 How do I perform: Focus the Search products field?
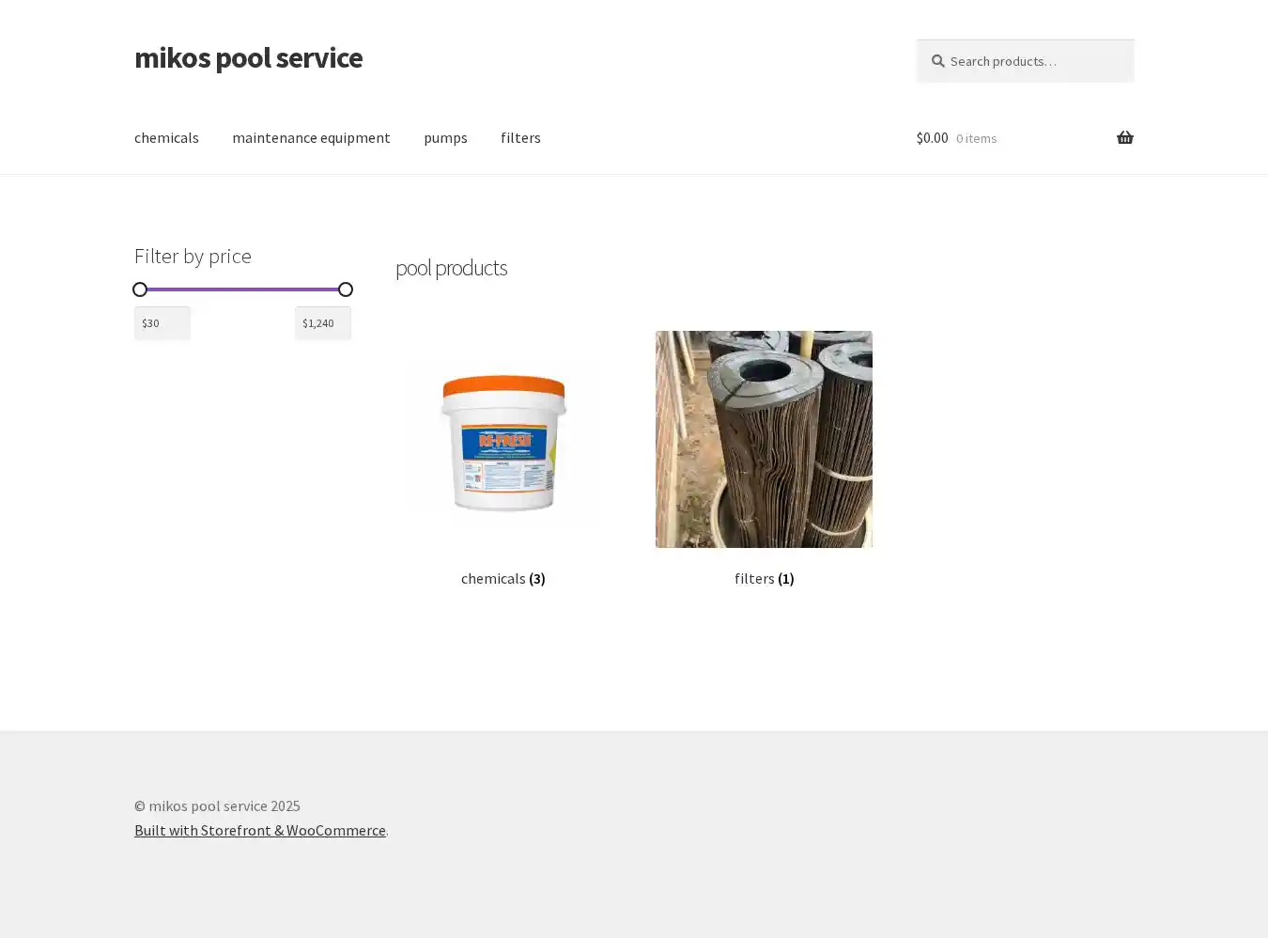click(1033, 61)
